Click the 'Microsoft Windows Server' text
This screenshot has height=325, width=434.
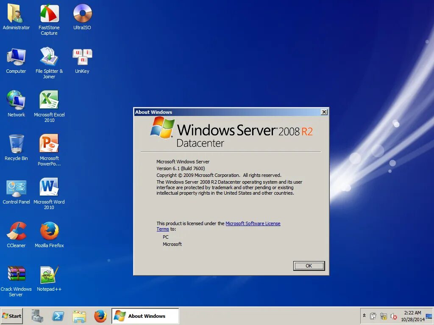pyautogui.click(x=183, y=162)
